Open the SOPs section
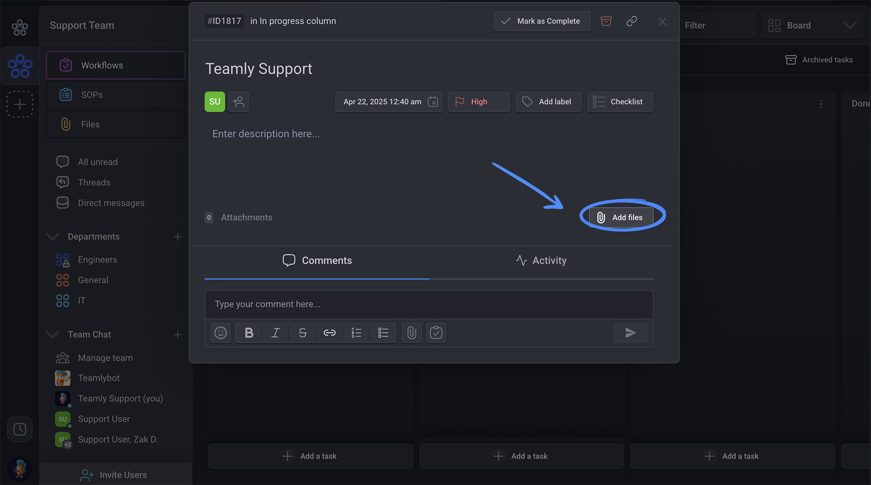The width and height of the screenshot is (871, 485). click(116, 95)
